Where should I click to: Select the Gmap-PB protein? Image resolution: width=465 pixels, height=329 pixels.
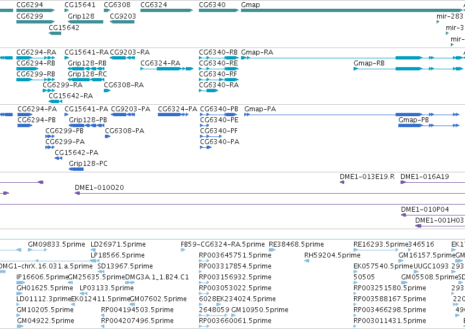pyautogui.click(x=429, y=125)
